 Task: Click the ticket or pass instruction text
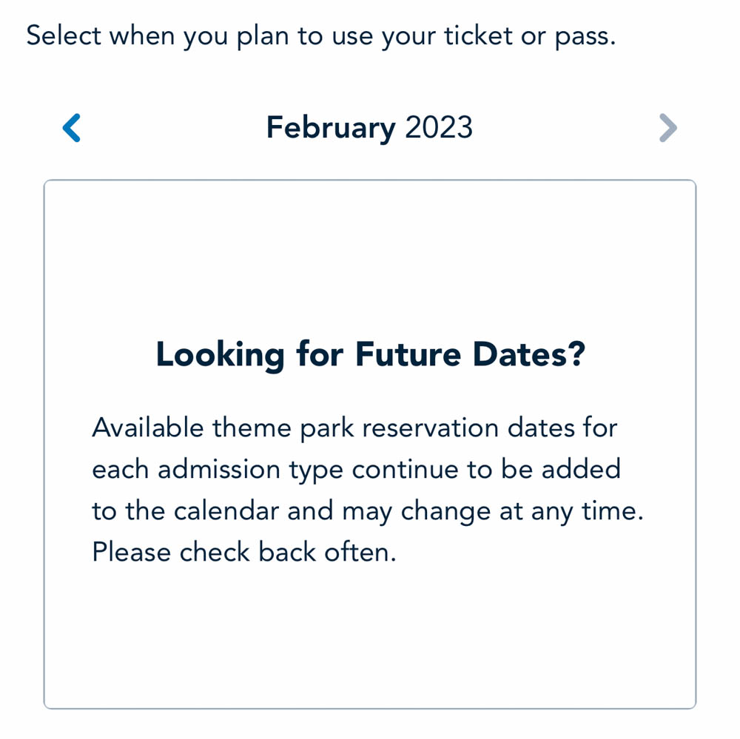pos(321,36)
